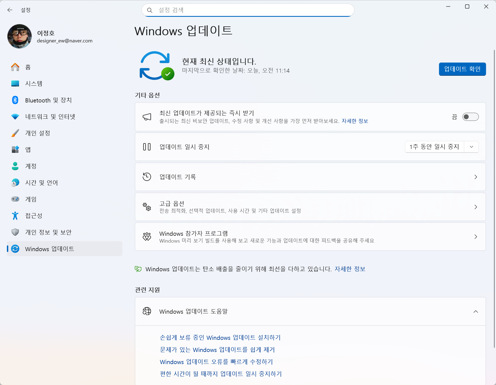Click the large update status sync icon
Screen dimensions: 496x385
157,66
